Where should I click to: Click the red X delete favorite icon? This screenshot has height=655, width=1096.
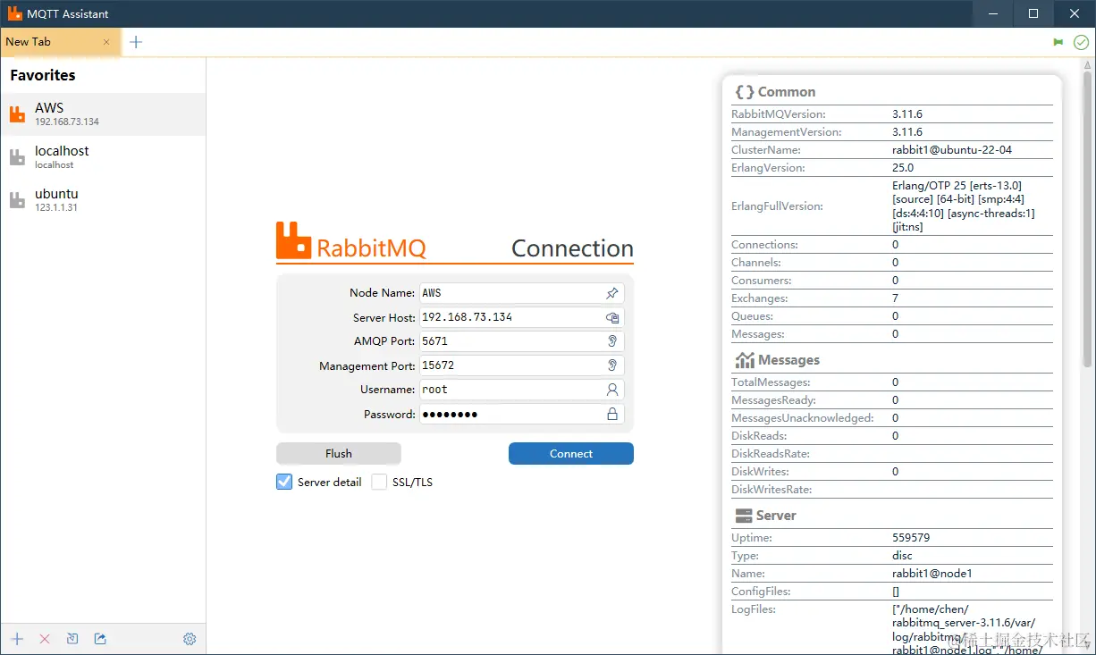(x=45, y=639)
